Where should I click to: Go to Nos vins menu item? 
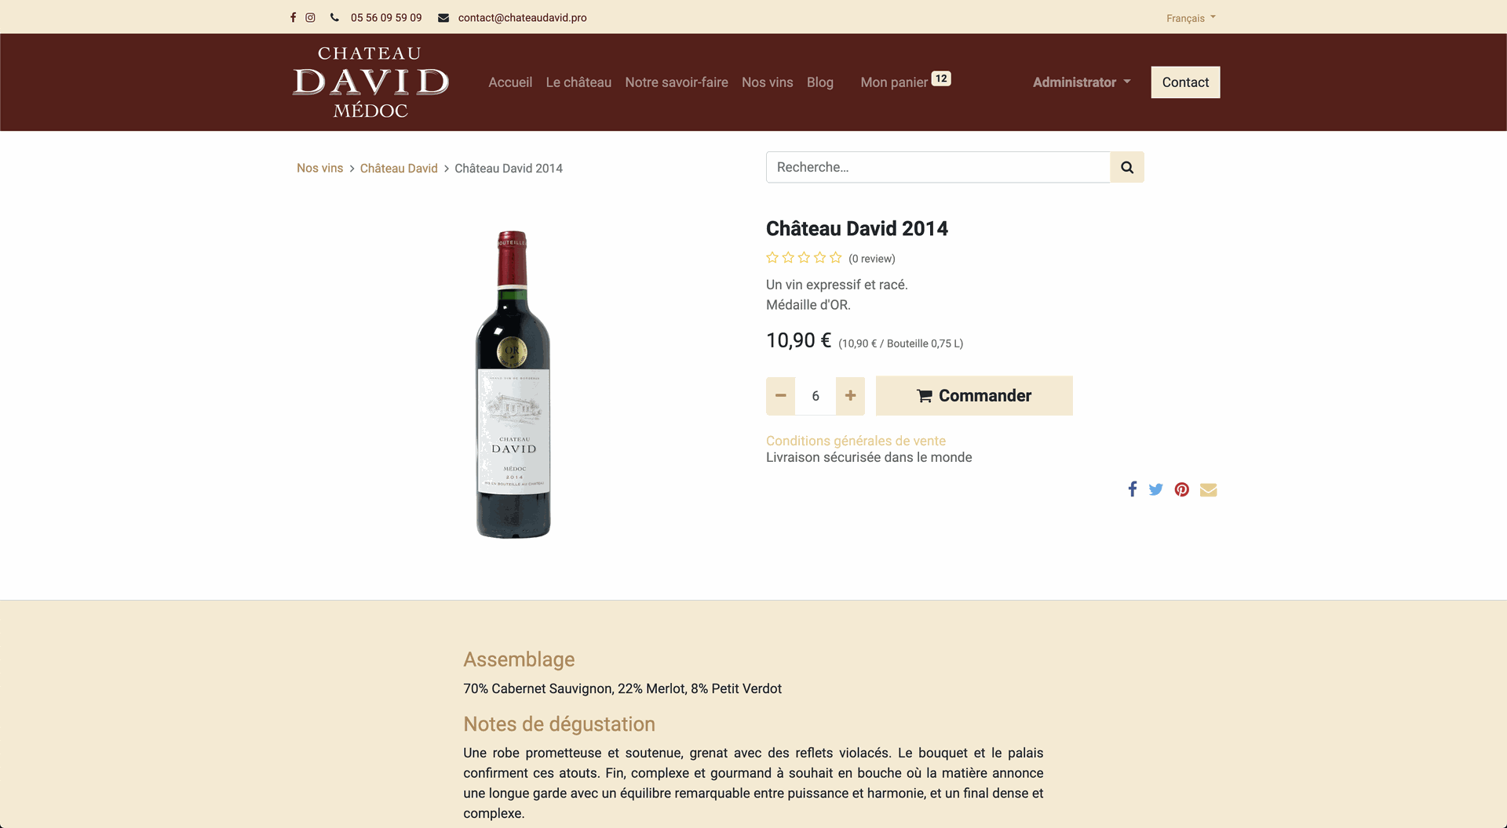point(767,82)
